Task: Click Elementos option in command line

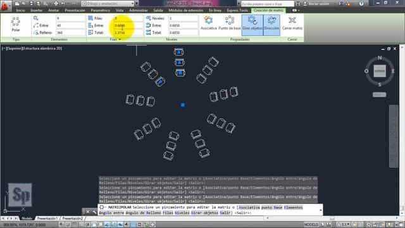Action: pos(293,207)
